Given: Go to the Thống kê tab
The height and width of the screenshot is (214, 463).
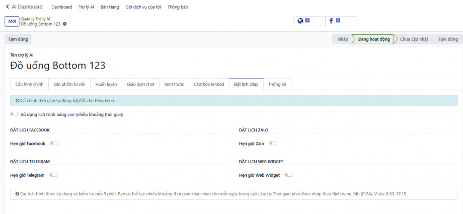Looking at the screenshot, I should [x=277, y=84].
